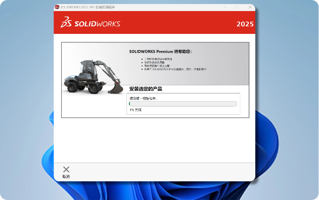
Task: Click the 请等候 initializing status line
Action: [x=144, y=98]
